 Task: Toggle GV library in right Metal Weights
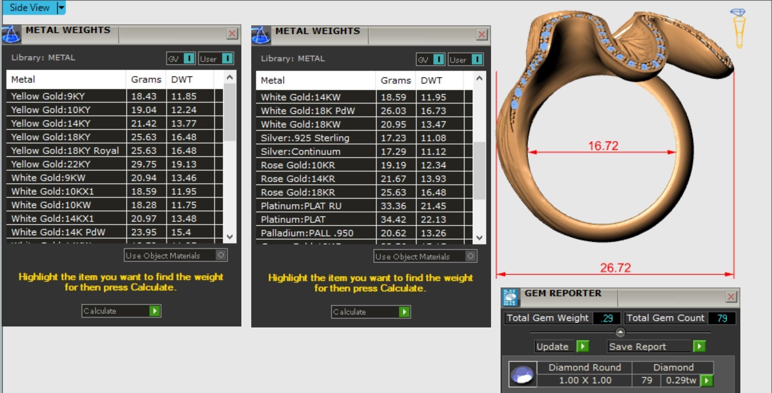tap(439, 59)
